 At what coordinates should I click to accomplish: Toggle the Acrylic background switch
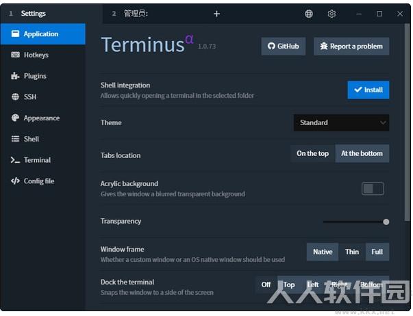pyautogui.click(x=373, y=188)
